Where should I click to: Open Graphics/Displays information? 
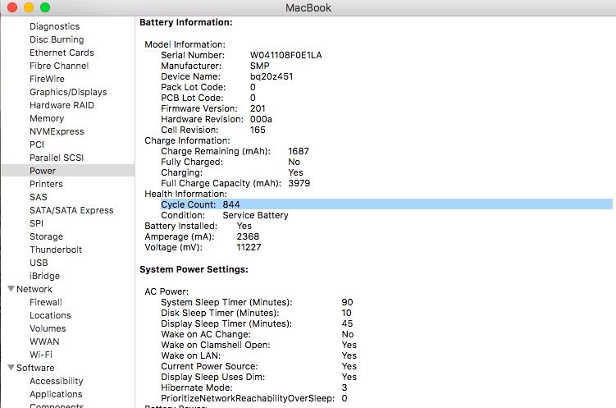68,92
